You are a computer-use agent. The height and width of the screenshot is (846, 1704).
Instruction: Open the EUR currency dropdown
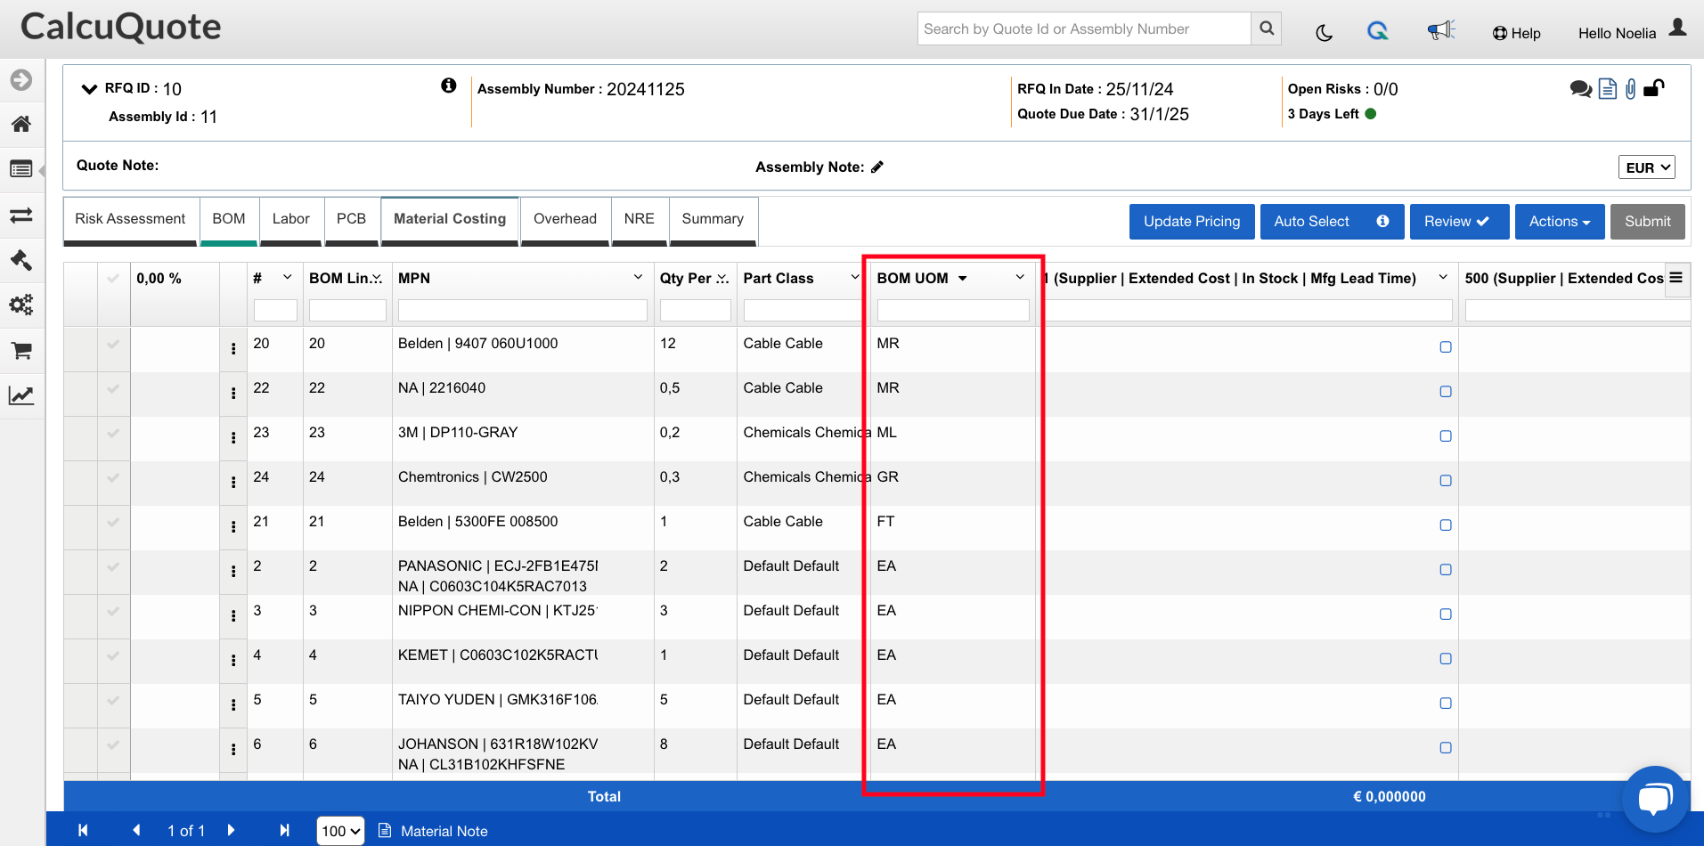click(1646, 167)
